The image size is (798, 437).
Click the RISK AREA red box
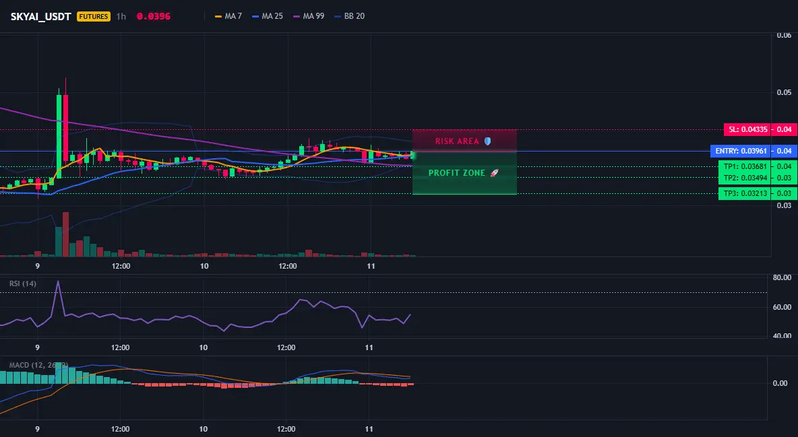click(x=464, y=141)
